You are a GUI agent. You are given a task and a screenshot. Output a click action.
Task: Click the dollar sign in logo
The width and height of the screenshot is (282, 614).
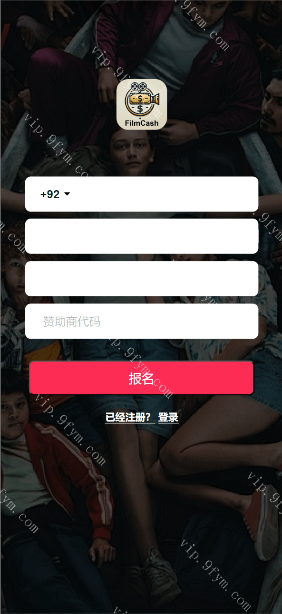coord(140,99)
